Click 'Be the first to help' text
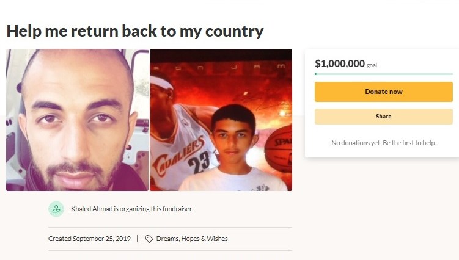The width and height of the screenshot is (459, 260). [x=409, y=143]
